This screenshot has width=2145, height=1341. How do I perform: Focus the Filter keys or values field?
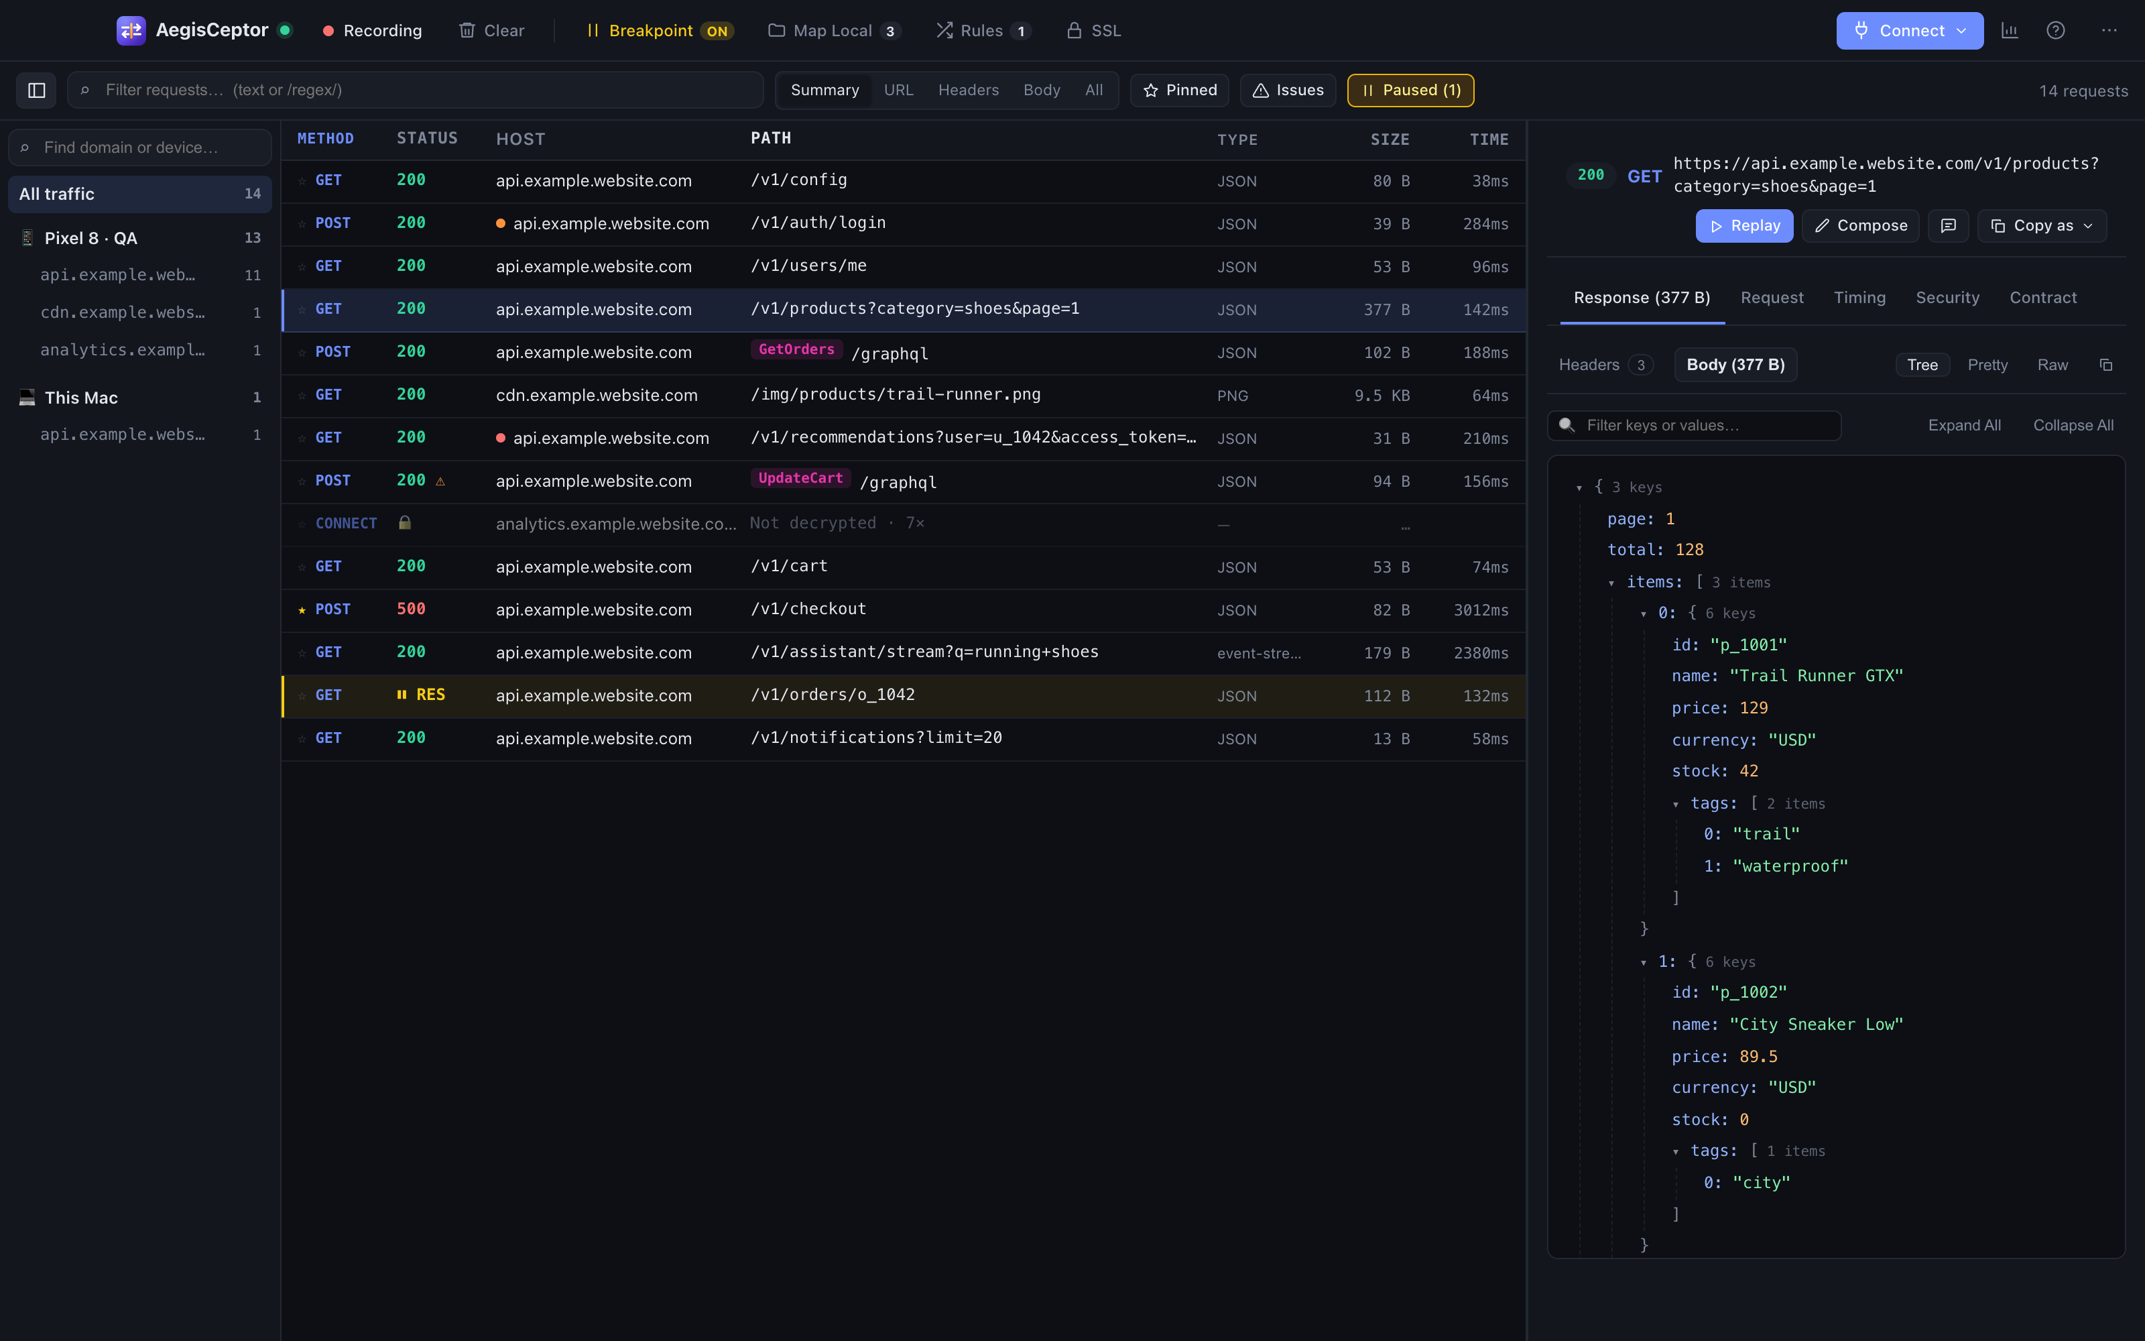pos(1694,425)
